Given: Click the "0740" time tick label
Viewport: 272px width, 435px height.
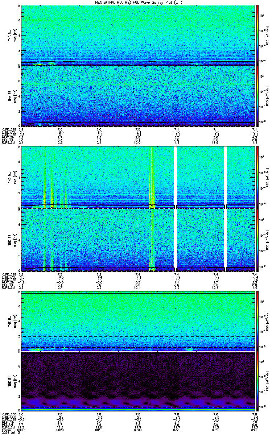Looking at the screenshot, I should pos(216,430).
